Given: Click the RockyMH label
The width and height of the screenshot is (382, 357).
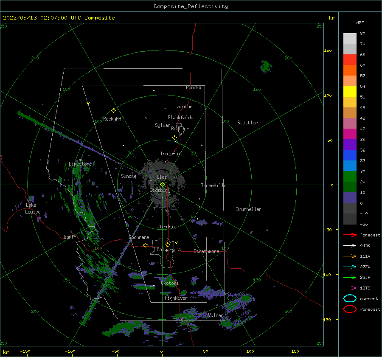Looking at the screenshot, I should point(112,119).
